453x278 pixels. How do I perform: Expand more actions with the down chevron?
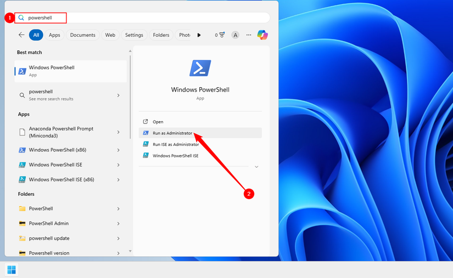(256, 167)
